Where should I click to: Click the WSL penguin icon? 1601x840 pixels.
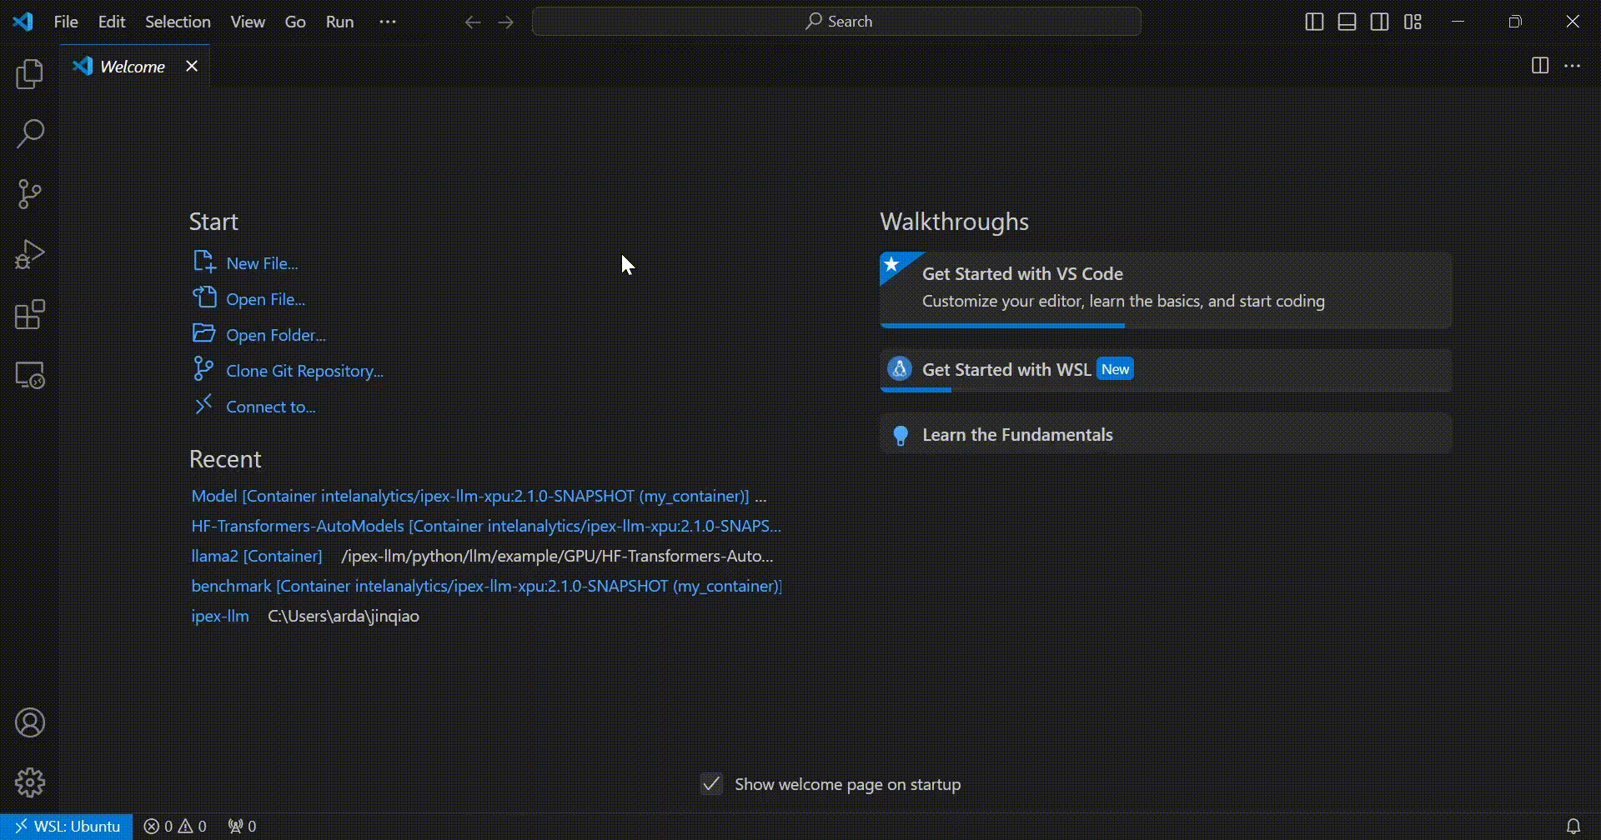pyautogui.click(x=900, y=368)
